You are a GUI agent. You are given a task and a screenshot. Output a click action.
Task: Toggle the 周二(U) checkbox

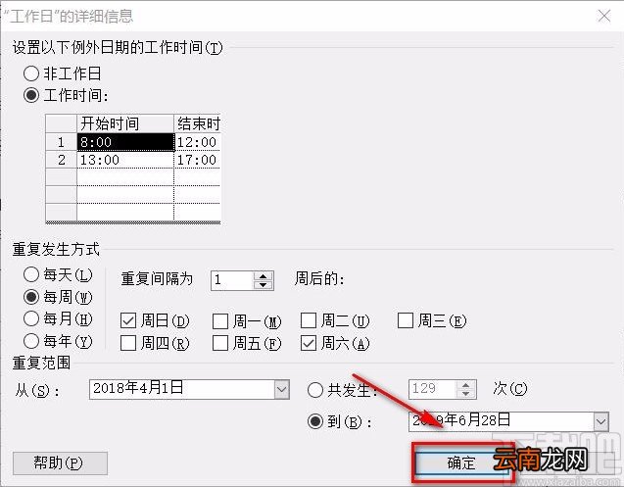click(x=309, y=320)
